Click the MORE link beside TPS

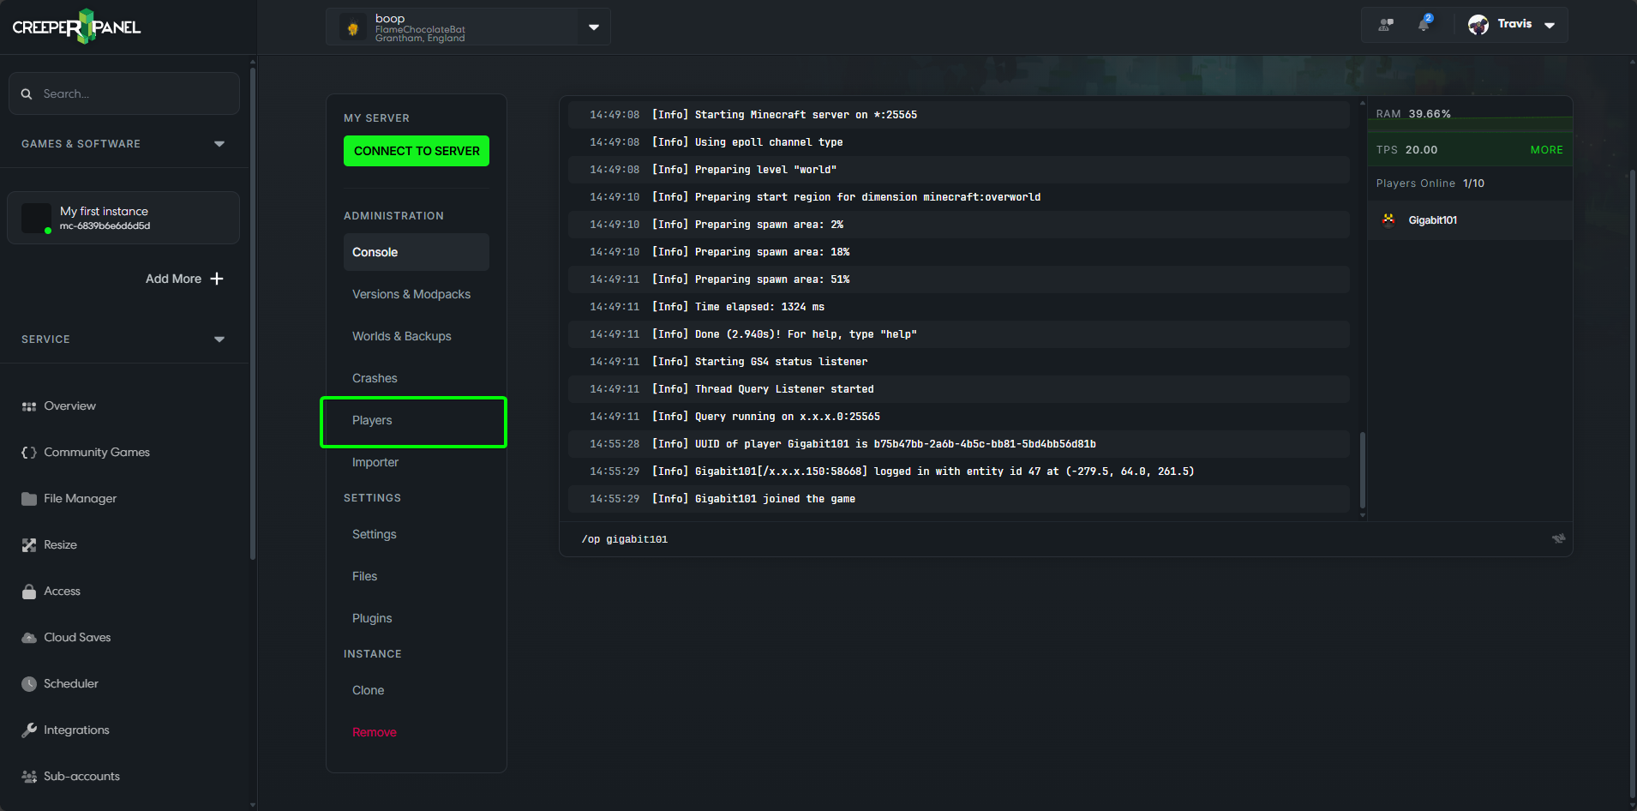pyautogui.click(x=1545, y=149)
